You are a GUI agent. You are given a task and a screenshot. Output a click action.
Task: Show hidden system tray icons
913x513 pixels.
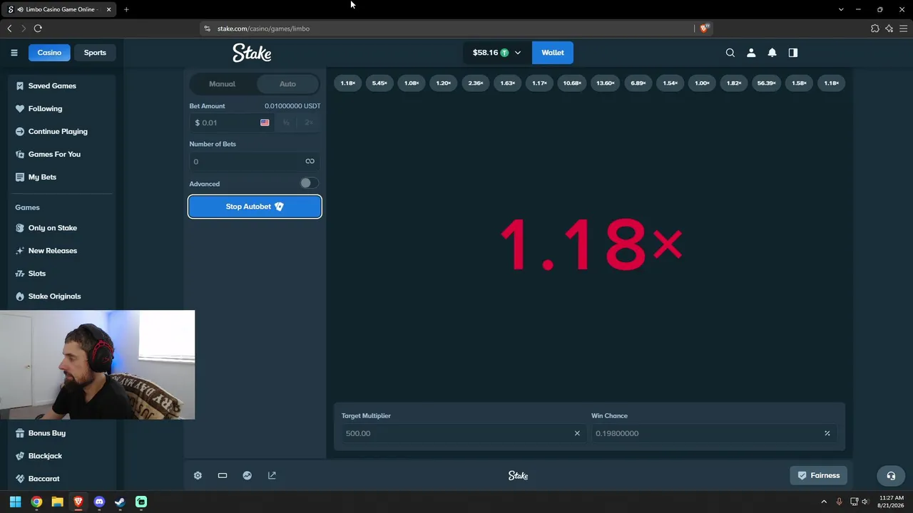coord(824,502)
